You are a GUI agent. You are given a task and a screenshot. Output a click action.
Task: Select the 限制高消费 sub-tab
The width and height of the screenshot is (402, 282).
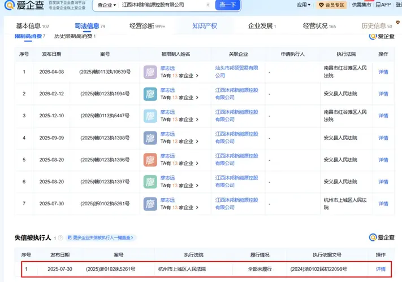pos(30,36)
